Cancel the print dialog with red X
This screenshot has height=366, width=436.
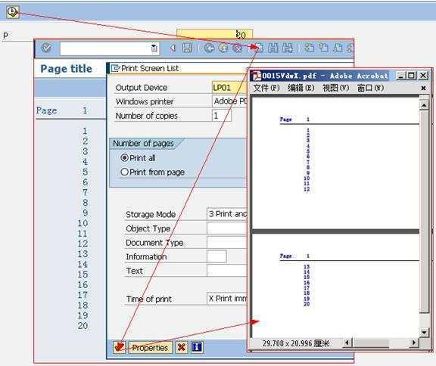[x=182, y=347]
